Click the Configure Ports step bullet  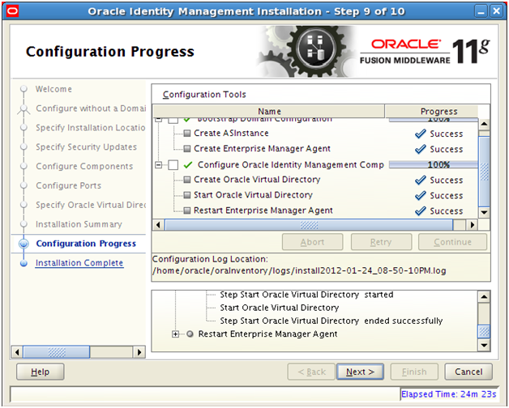[24, 185]
